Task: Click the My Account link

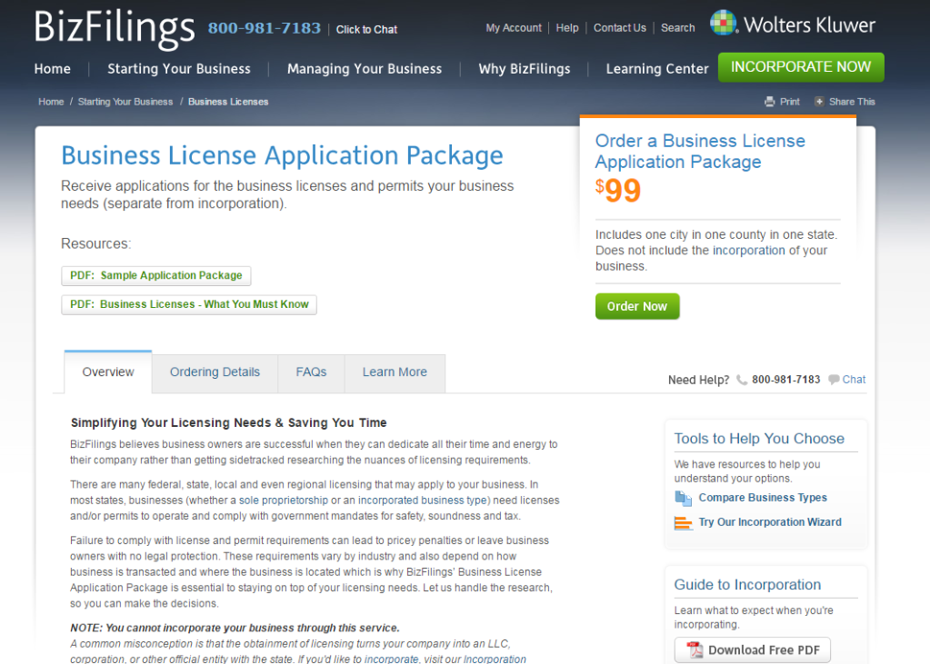Action: [514, 28]
